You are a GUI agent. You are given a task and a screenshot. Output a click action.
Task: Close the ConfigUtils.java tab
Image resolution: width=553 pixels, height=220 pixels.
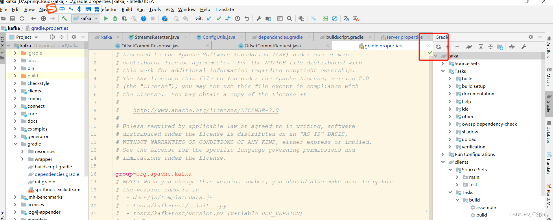click(242, 37)
